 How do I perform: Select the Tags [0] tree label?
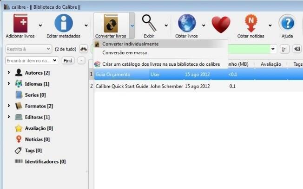pos(33,151)
